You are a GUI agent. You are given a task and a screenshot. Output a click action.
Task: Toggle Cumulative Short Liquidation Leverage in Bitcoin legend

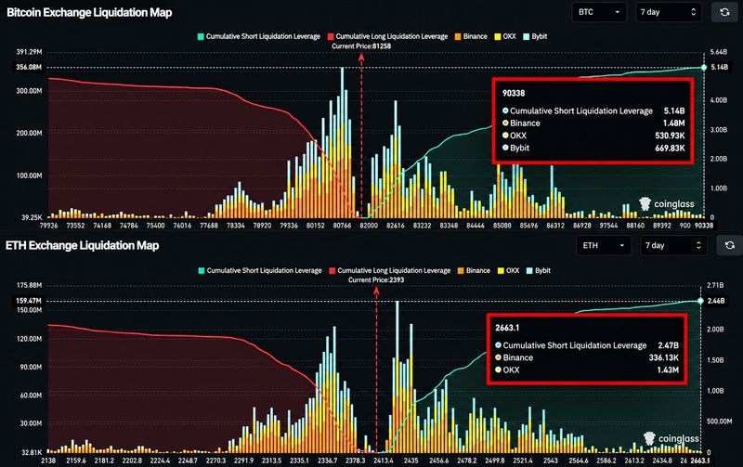click(259, 36)
